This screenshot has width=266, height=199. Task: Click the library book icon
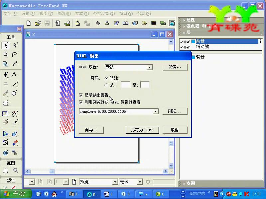tap(126, 23)
